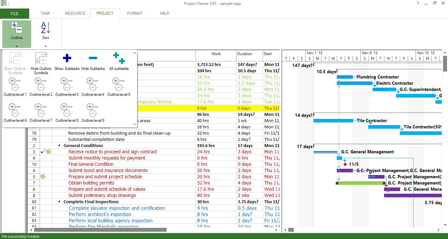The height and width of the screenshot is (239, 448).
Task: Select 'Remove debris from building and do final clean-up'
Action: click(119, 133)
